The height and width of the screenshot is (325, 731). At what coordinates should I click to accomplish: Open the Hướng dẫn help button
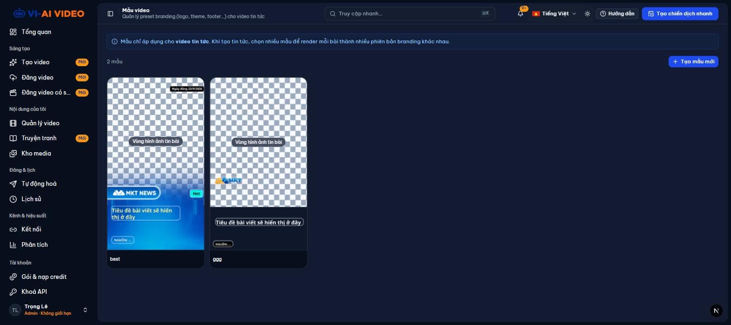click(x=617, y=14)
